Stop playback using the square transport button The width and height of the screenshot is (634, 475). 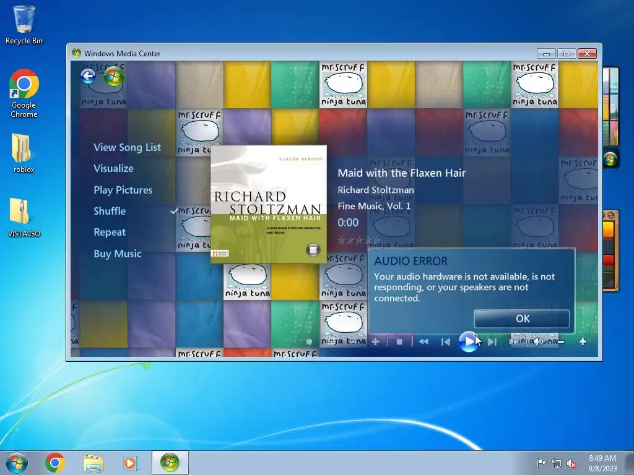[399, 342]
